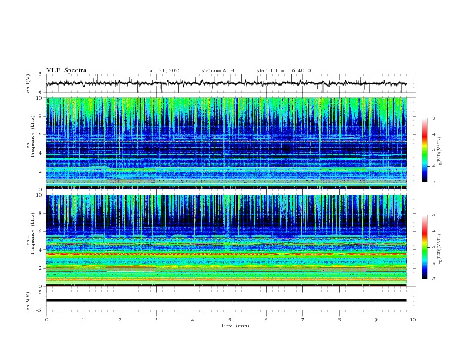
Task: Click the "VLF Spectra" plot title
Action: (x=66, y=70)
